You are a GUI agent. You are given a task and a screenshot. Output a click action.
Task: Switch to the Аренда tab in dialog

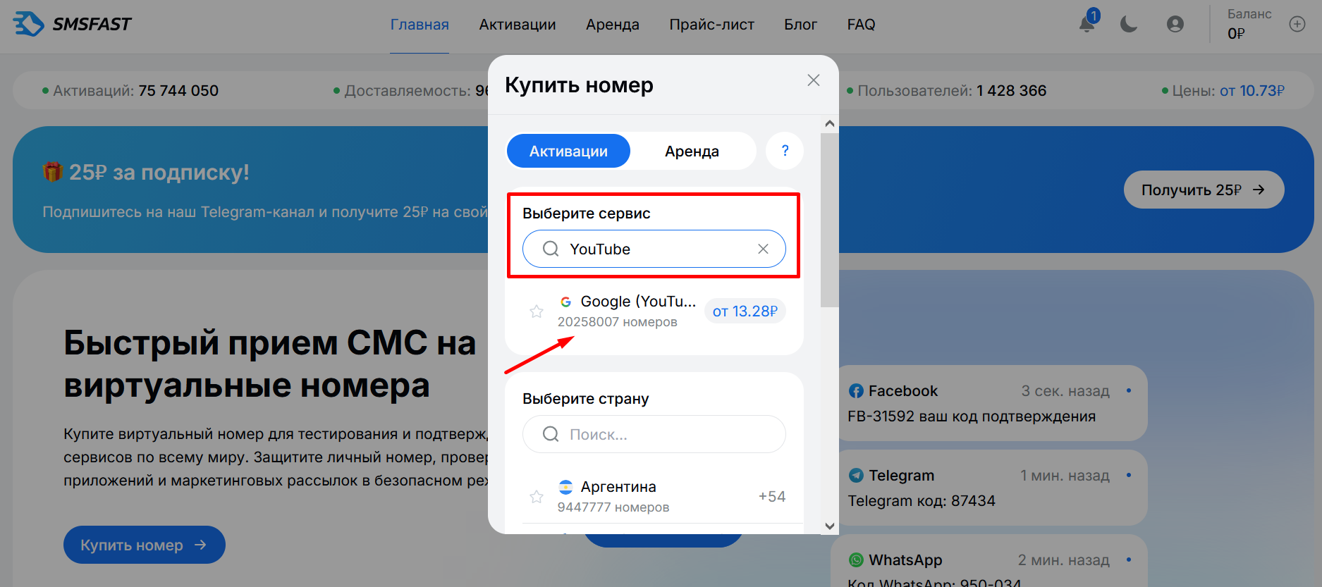click(692, 151)
